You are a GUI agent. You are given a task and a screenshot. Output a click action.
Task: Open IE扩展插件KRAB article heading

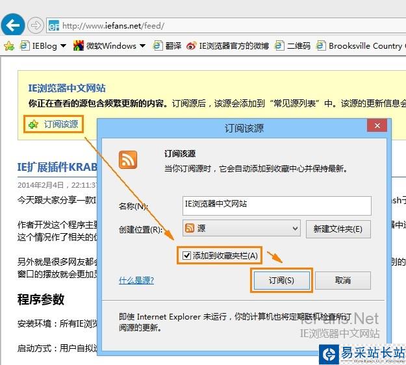tap(57, 167)
